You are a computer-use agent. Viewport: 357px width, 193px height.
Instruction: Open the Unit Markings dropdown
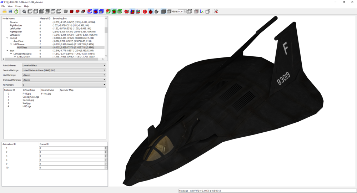point(64,75)
